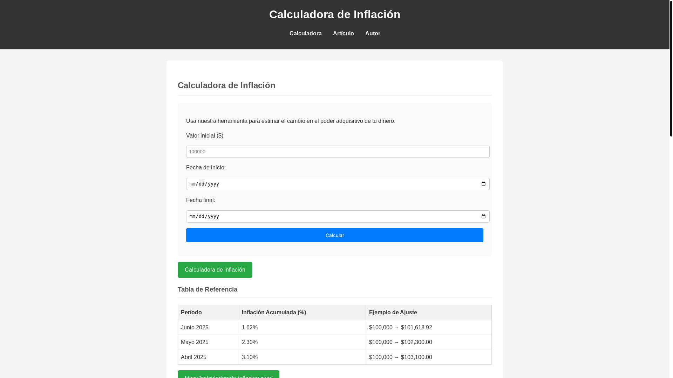This screenshot has width=673, height=378.
Task: Click the $100,000 → $102,300.00 cell
Action: (429, 342)
